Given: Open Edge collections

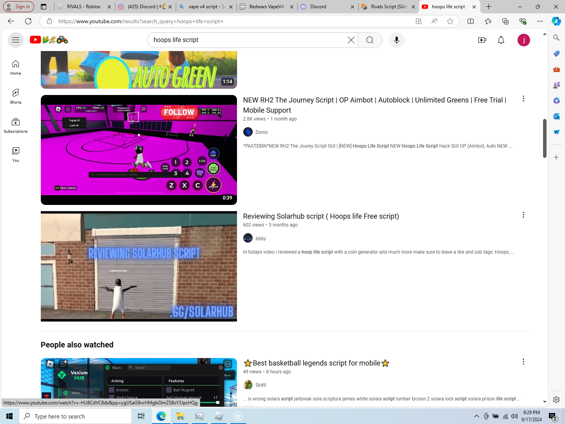Looking at the screenshot, I should click(x=505, y=21).
